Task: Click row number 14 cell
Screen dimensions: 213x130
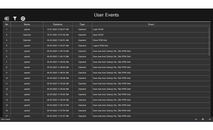Action: point(7,100)
